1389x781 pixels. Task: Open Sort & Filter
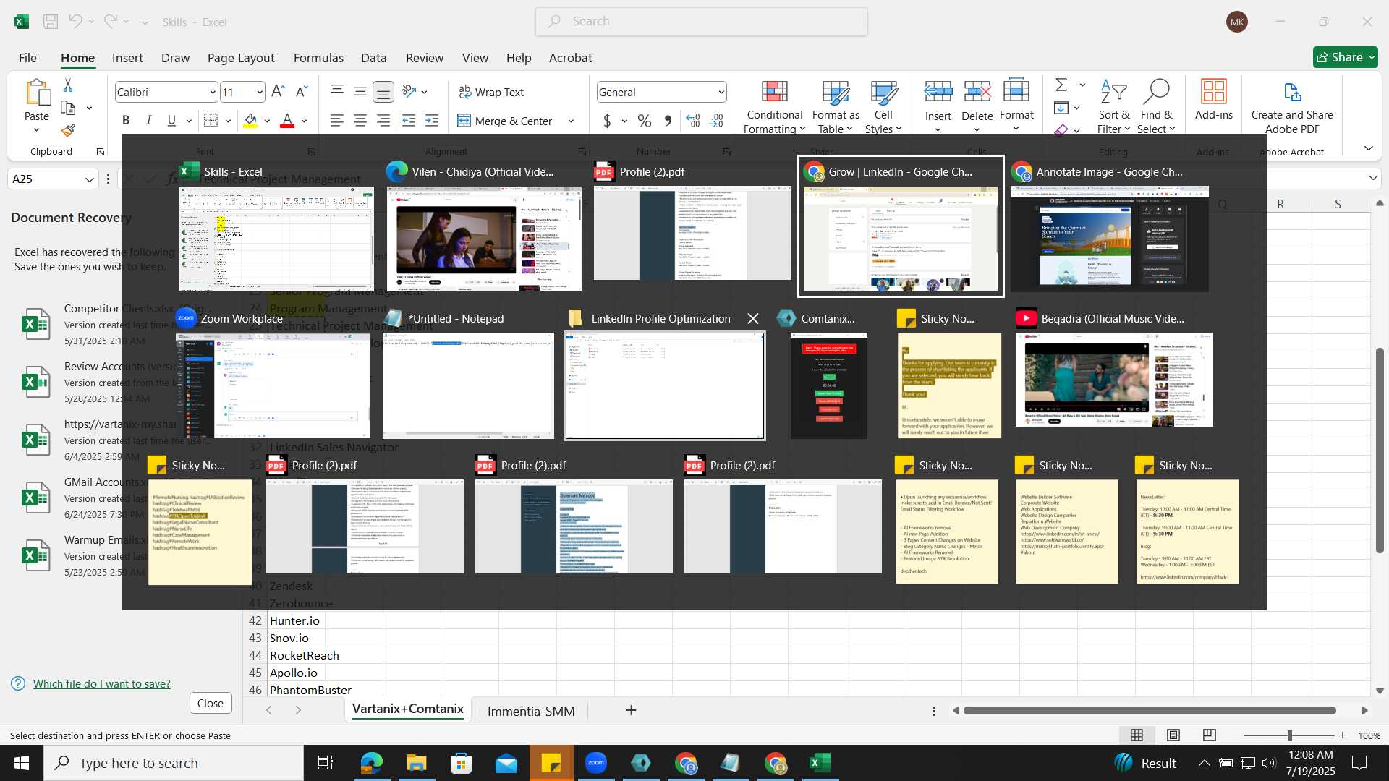coord(1113,107)
